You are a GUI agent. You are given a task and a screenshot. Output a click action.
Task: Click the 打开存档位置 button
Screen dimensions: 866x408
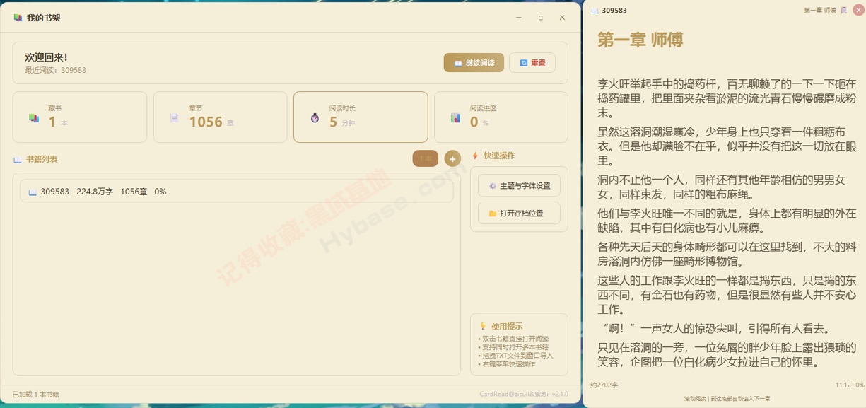tap(519, 213)
